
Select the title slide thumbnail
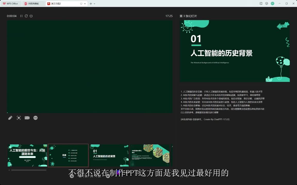(27, 155)
